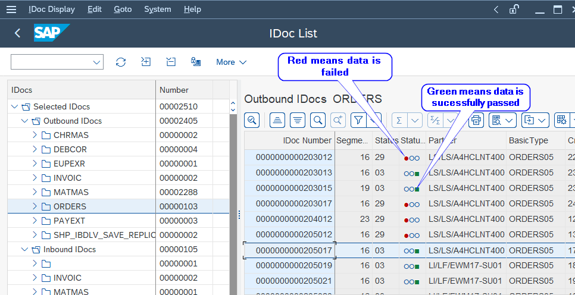The image size is (575, 295).
Task: Click count 00000103 in ORDERS row
Action: click(179, 206)
